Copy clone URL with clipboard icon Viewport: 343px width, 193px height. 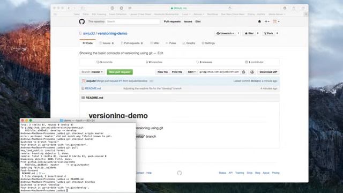point(243,72)
